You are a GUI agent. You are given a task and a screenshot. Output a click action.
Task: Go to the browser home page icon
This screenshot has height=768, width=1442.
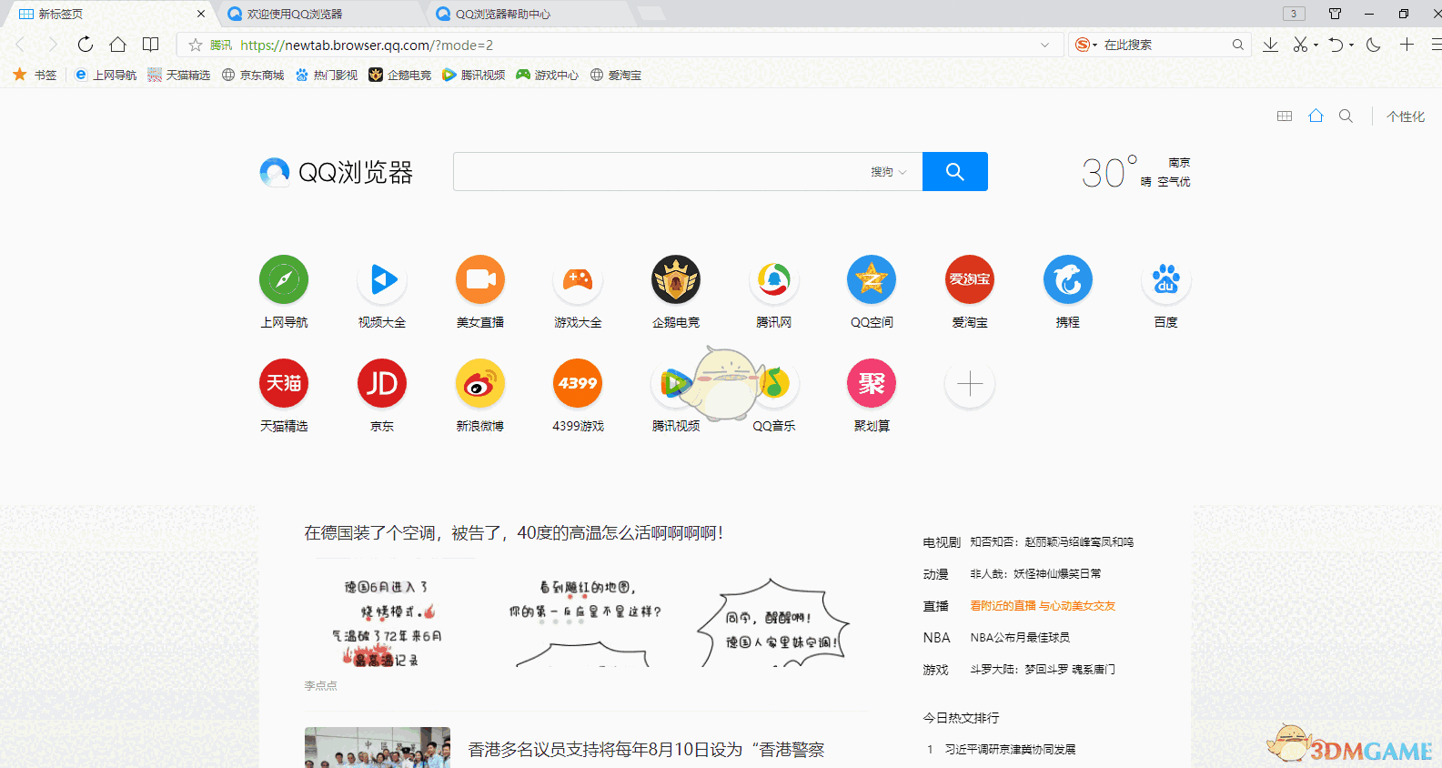[118, 45]
